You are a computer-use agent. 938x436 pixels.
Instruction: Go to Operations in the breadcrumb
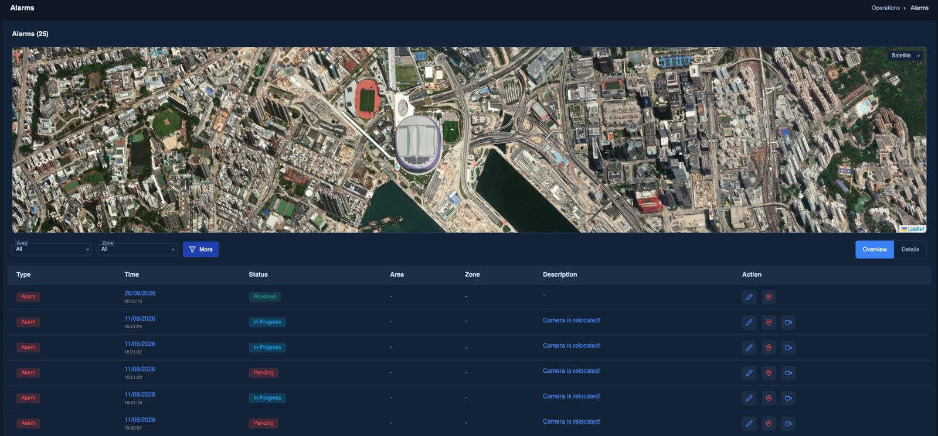[x=885, y=8]
